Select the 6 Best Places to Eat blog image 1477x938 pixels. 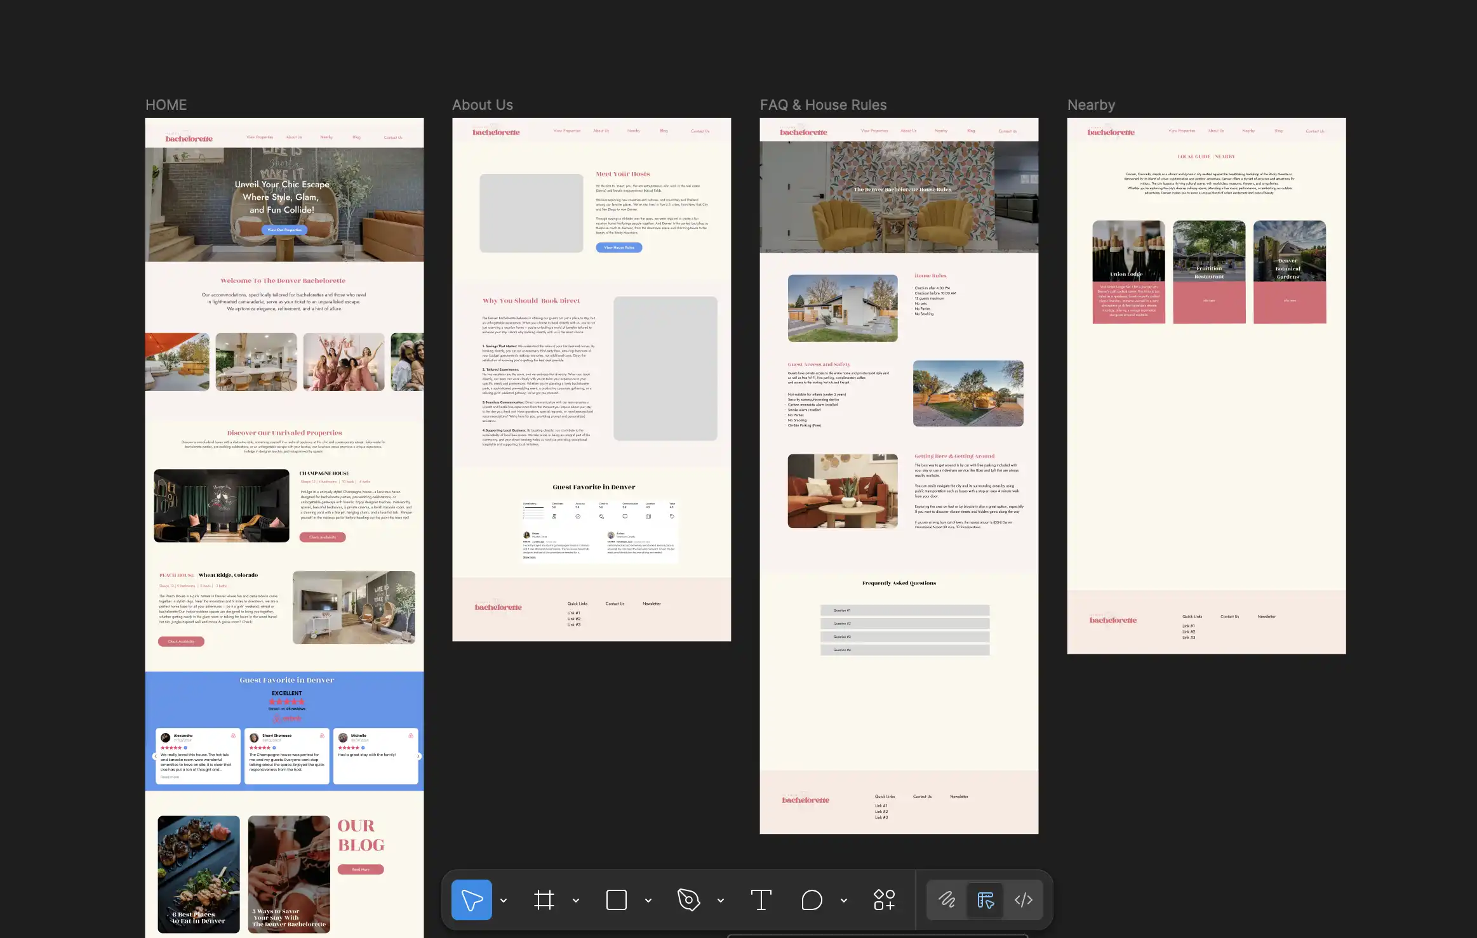click(199, 875)
